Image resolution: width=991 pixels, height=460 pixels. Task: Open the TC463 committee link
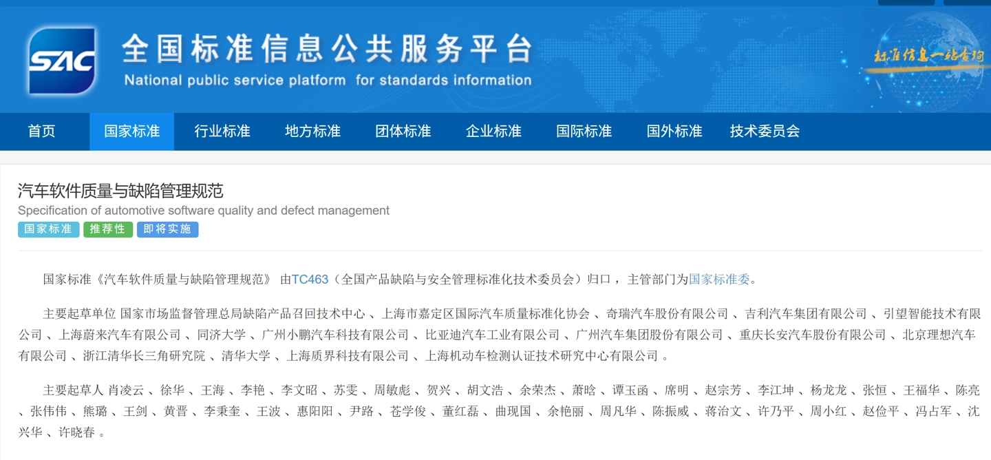tap(310, 280)
